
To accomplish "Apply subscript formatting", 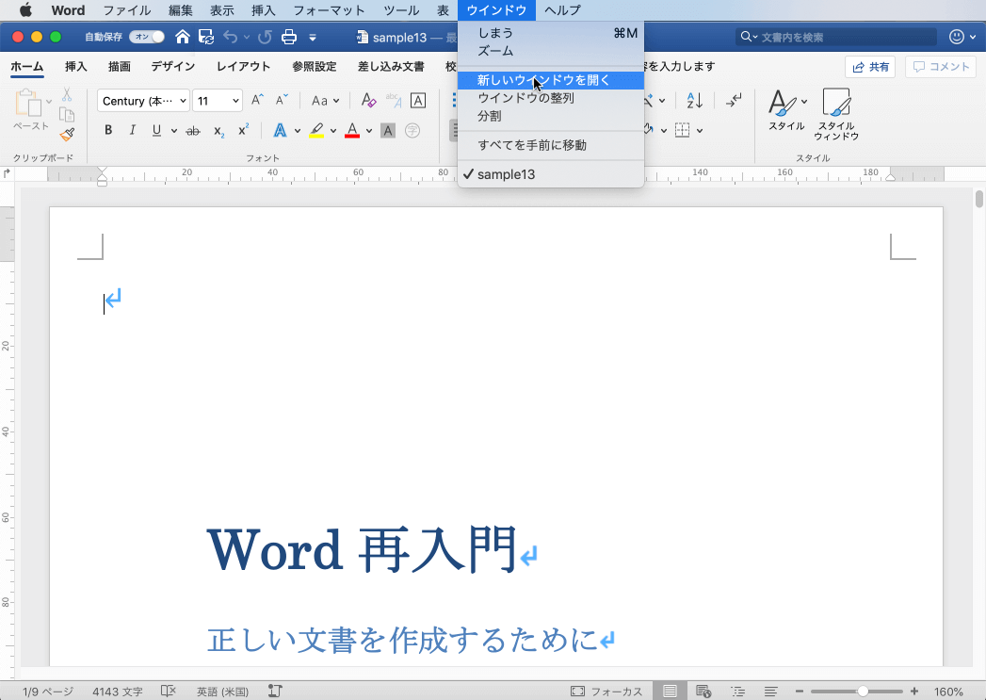I will [218, 131].
